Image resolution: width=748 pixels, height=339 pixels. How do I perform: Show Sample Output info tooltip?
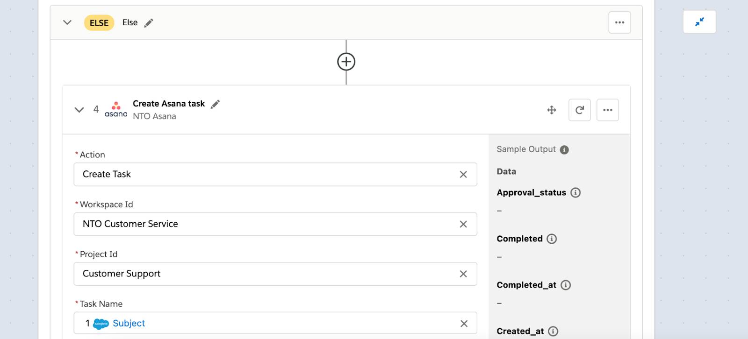pyautogui.click(x=564, y=150)
